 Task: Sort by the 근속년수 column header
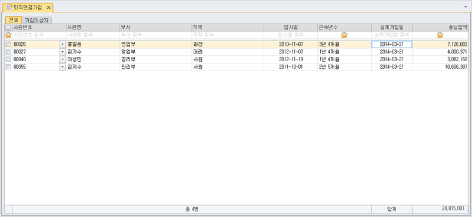[344, 28]
